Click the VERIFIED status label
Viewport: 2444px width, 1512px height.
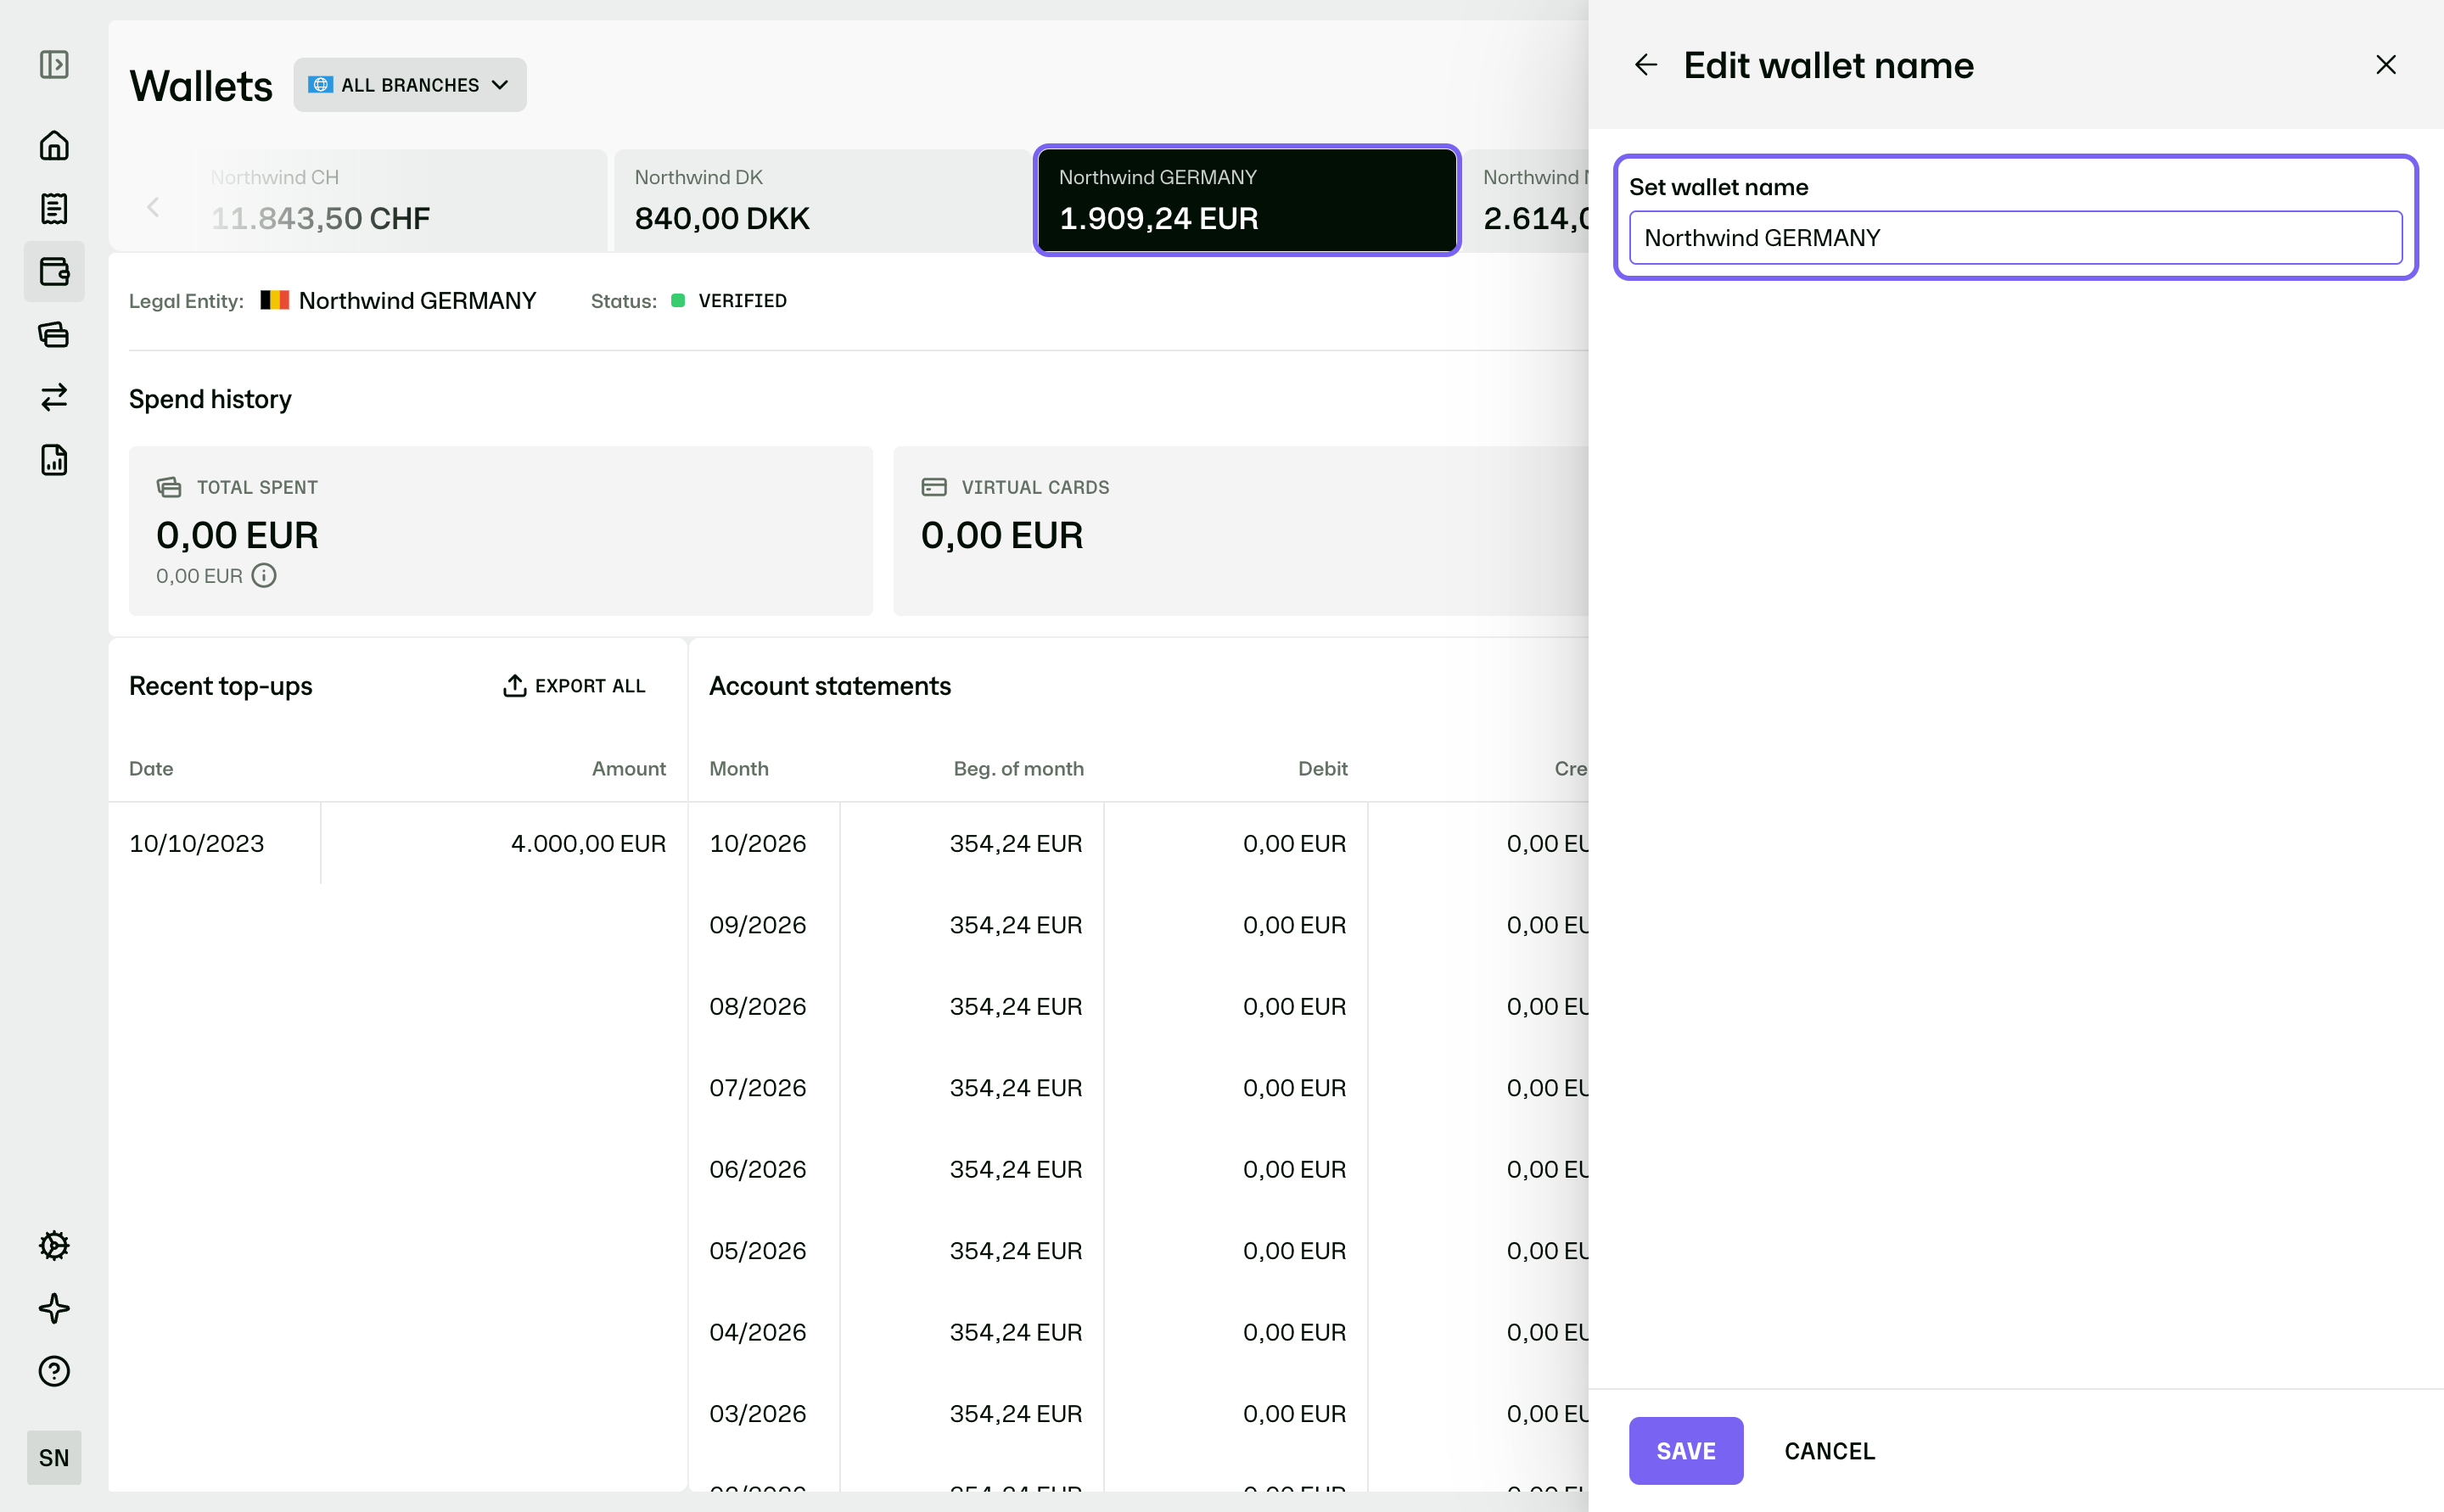(x=742, y=301)
